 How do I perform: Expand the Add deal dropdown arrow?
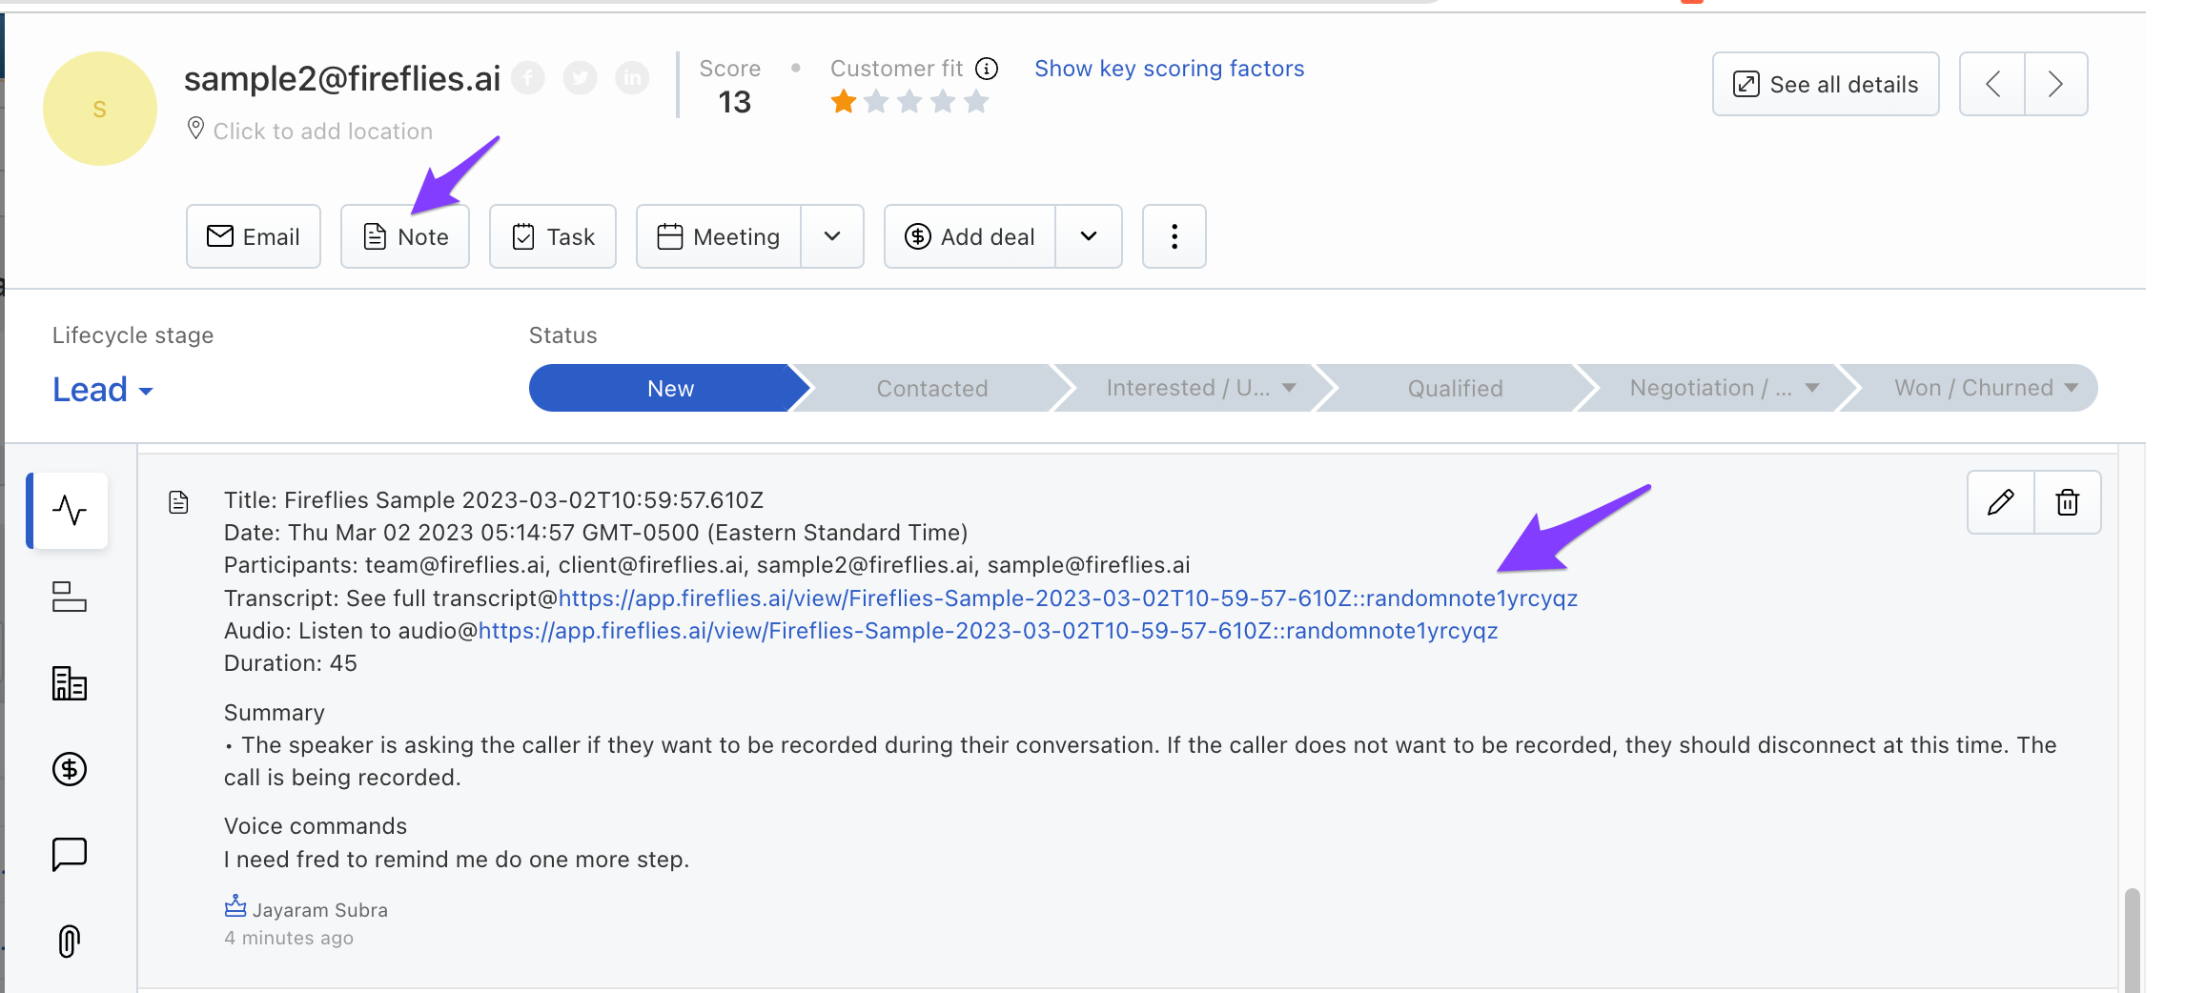[x=1089, y=236]
